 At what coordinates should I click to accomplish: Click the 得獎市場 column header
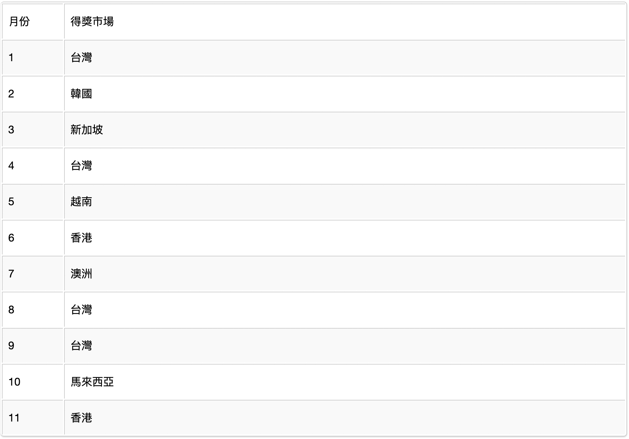(92, 22)
